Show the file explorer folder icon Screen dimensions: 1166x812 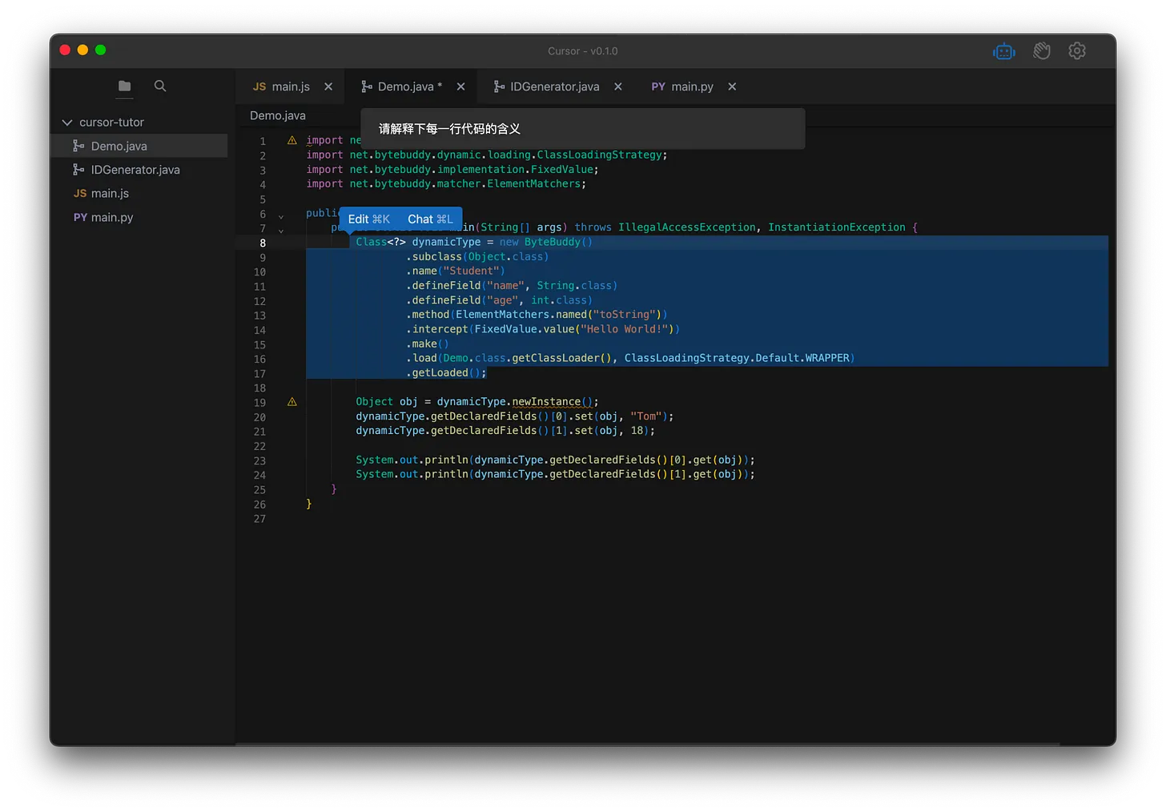(x=124, y=86)
